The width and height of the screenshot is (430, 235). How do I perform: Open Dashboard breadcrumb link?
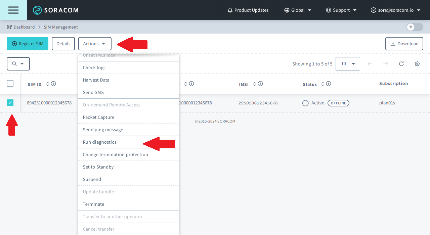(24, 27)
